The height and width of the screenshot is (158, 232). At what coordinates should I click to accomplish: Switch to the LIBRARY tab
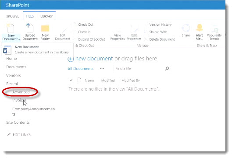[46, 16]
